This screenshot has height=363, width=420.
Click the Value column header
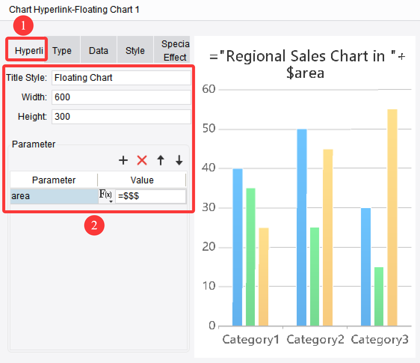[142, 180]
